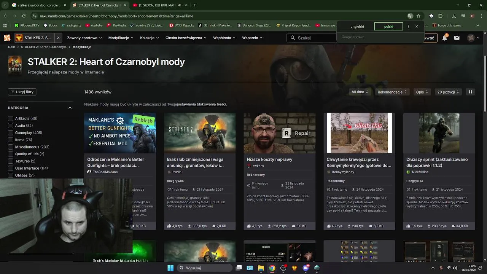
Task: Open Chrome apps grid in bookmarks bar
Action: click(5, 25)
